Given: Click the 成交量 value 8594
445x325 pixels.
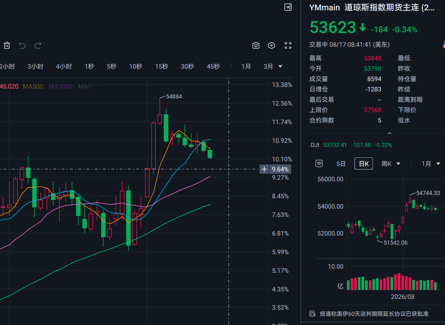Looking at the screenshot, I should (x=374, y=79).
